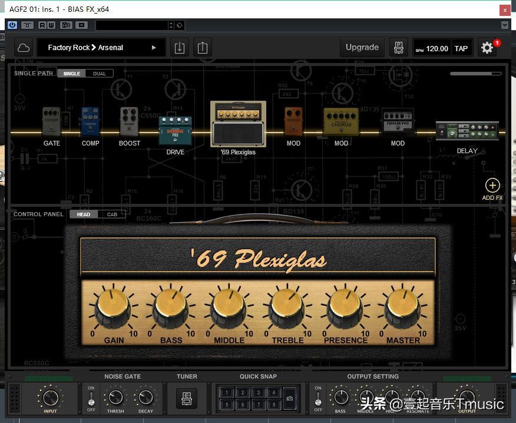The width and height of the screenshot is (516, 423).
Task: Click the GAIN knob on the amp
Action: [114, 308]
